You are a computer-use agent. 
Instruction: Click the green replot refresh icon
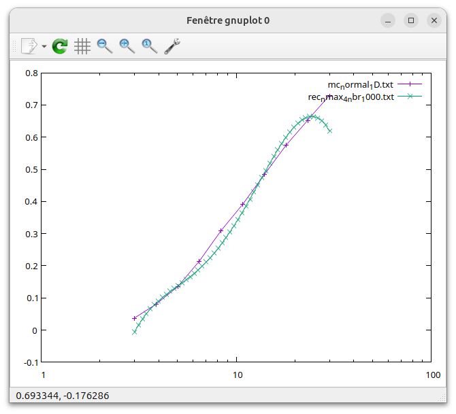(x=60, y=46)
